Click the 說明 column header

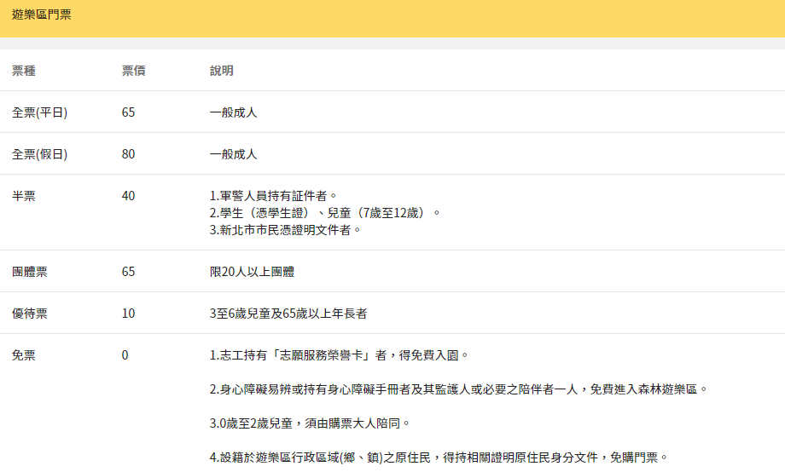pyautogui.click(x=222, y=71)
